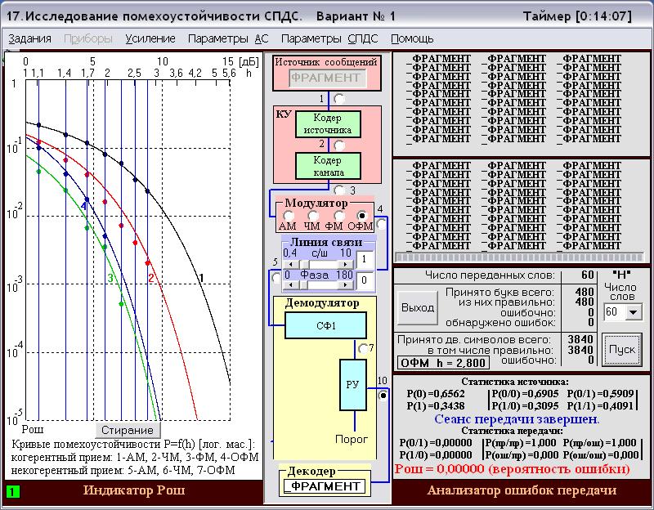Select the ФМ modulator radio button
The image size is (654, 510).
pos(339,216)
